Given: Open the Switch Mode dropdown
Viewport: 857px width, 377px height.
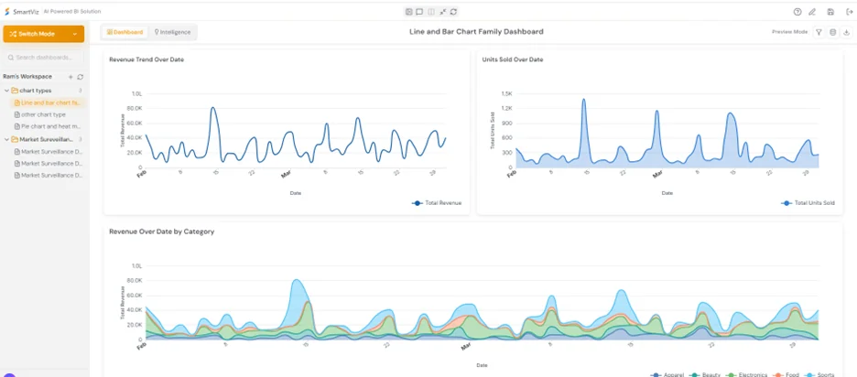Looking at the screenshot, I should coord(44,34).
